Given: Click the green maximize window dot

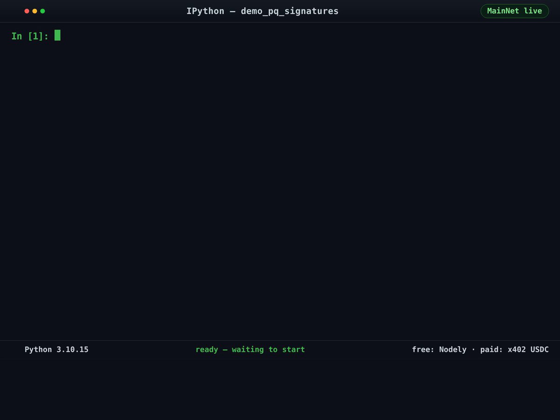Looking at the screenshot, I should coord(42,11).
